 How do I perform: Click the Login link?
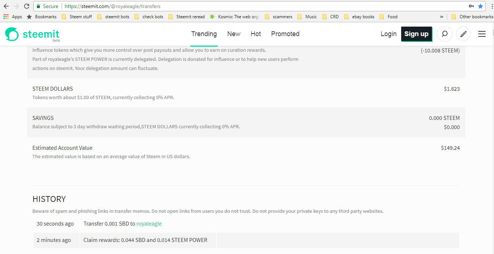(x=388, y=34)
